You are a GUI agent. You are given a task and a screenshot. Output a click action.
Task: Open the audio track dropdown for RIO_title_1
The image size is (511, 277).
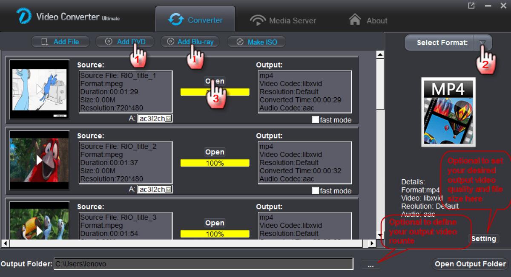(168, 118)
